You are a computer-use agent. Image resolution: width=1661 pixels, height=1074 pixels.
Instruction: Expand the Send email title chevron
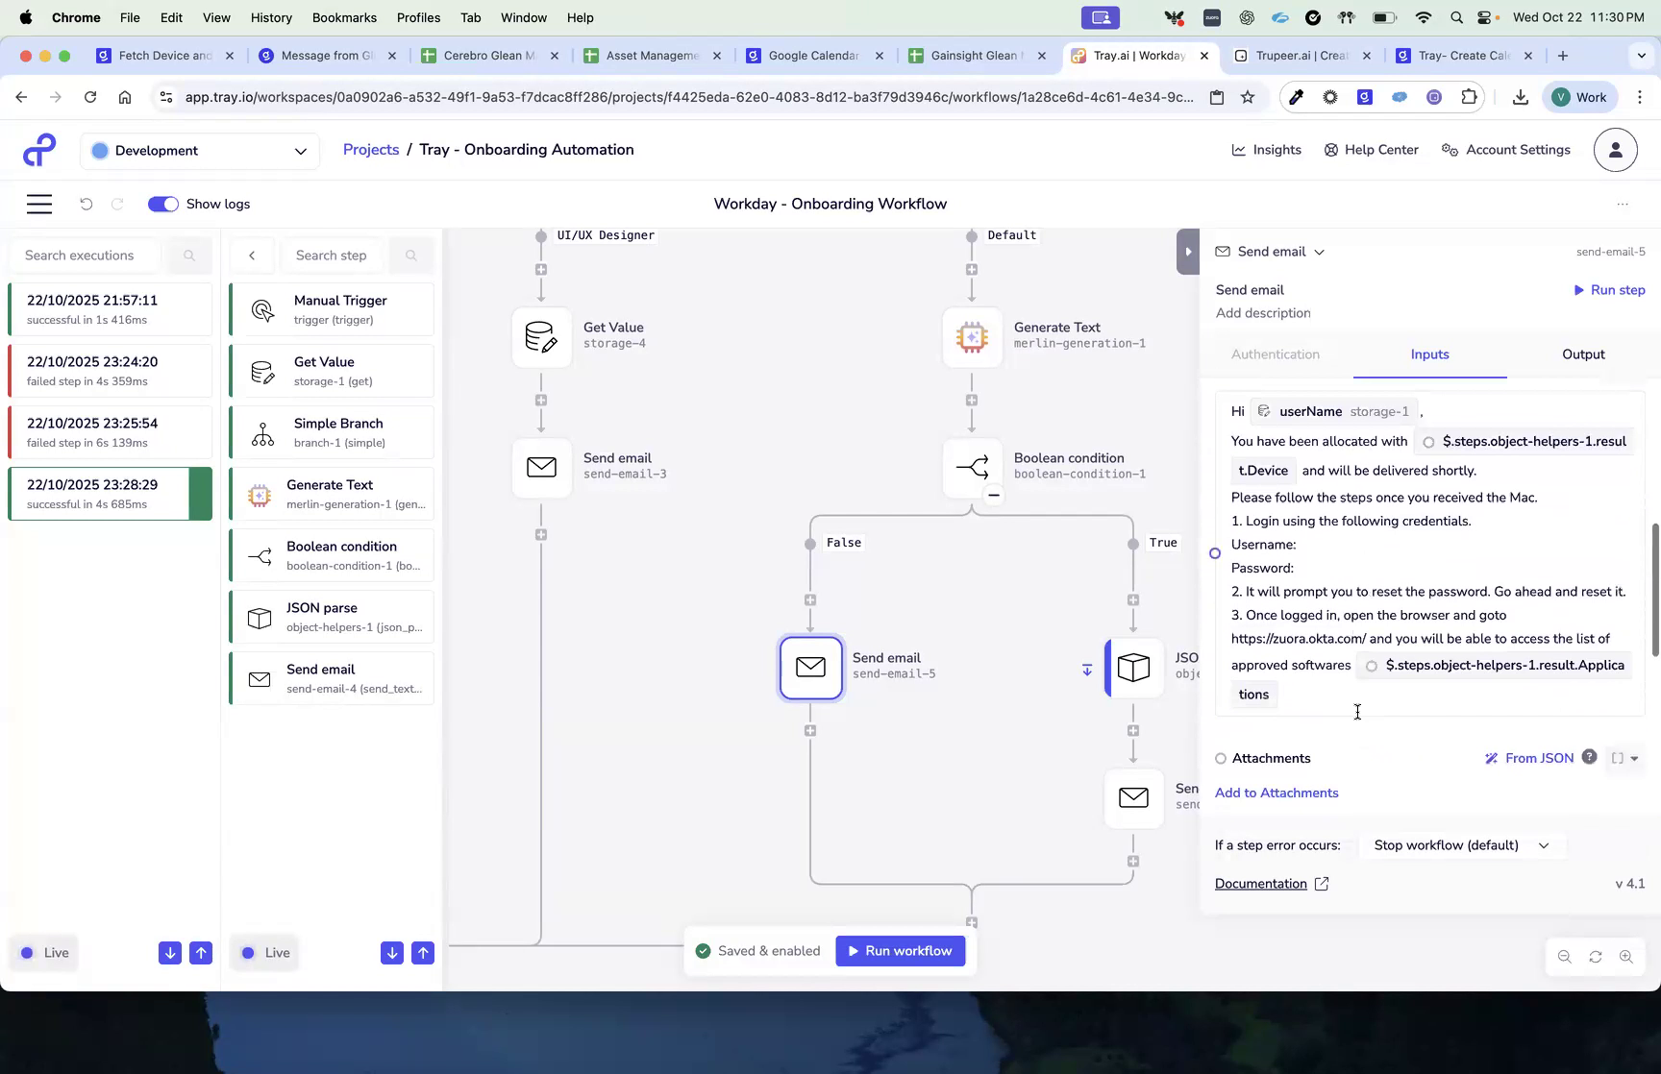click(x=1318, y=251)
